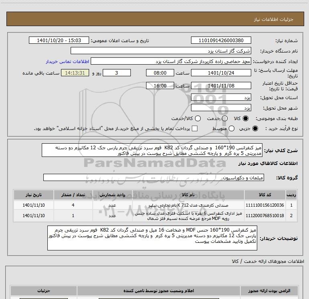Select item code 1111100156120036

click(265, 205)
